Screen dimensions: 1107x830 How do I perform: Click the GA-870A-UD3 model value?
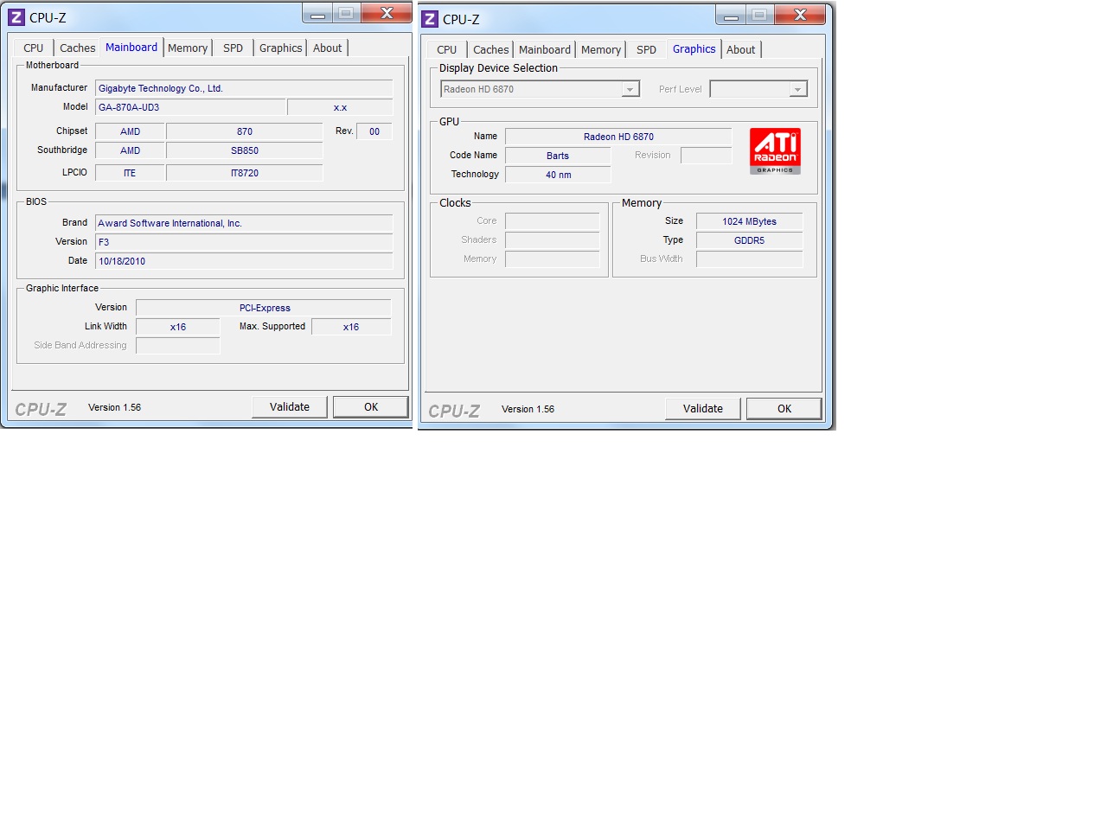point(190,107)
